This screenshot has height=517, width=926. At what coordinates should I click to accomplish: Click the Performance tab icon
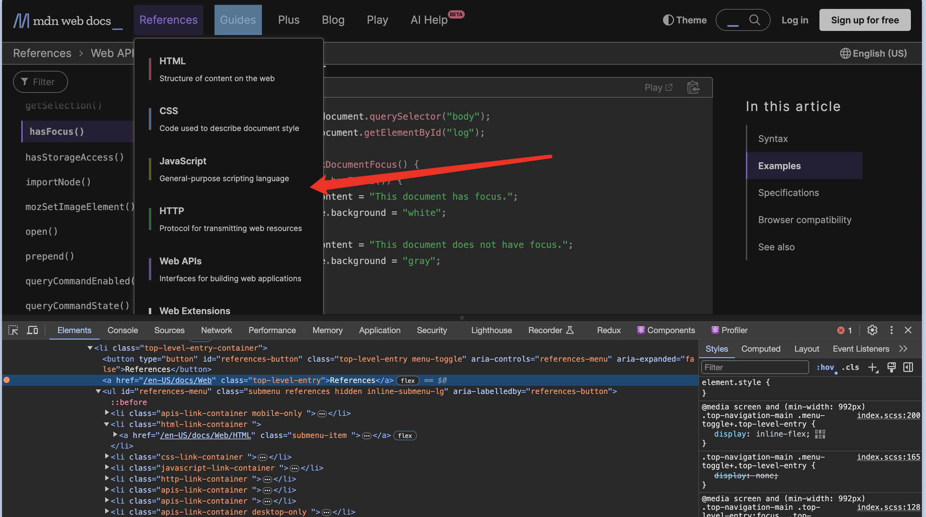tap(272, 330)
